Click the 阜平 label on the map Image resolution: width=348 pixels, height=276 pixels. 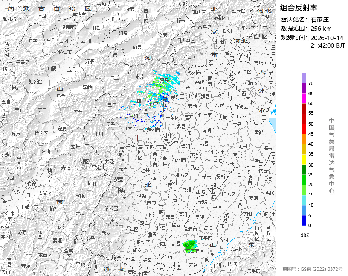112,105
